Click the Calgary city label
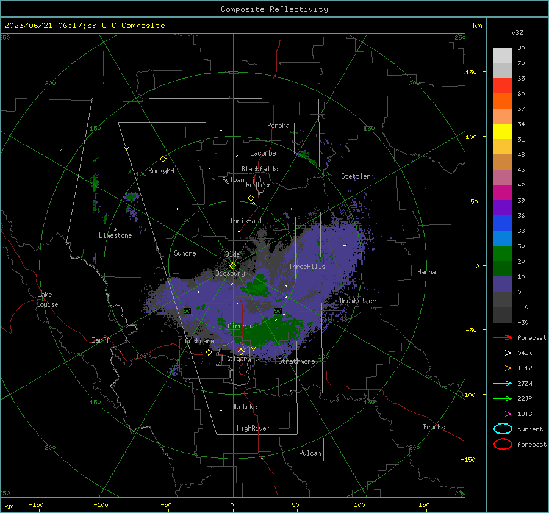The image size is (549, 513). tap(238, 359)
